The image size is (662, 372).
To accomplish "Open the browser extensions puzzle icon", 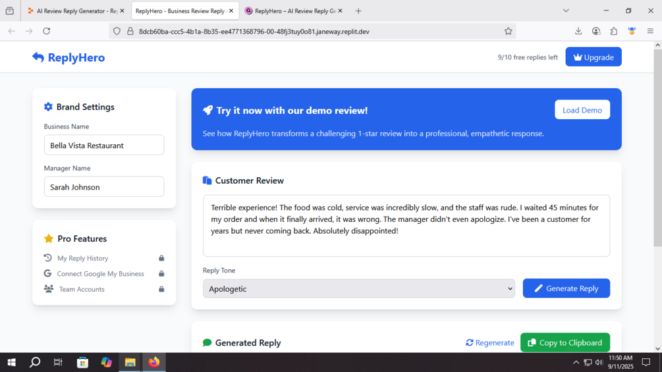I will (614, 31).
